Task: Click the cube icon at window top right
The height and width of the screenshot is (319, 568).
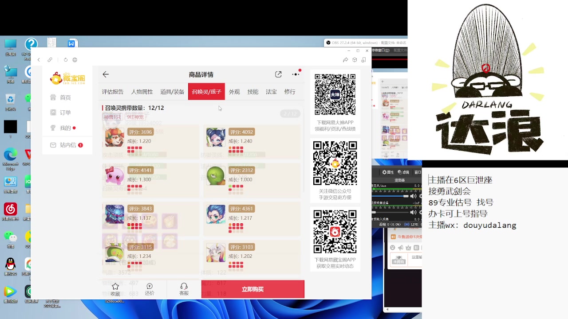Action: (x=355, y=60)
